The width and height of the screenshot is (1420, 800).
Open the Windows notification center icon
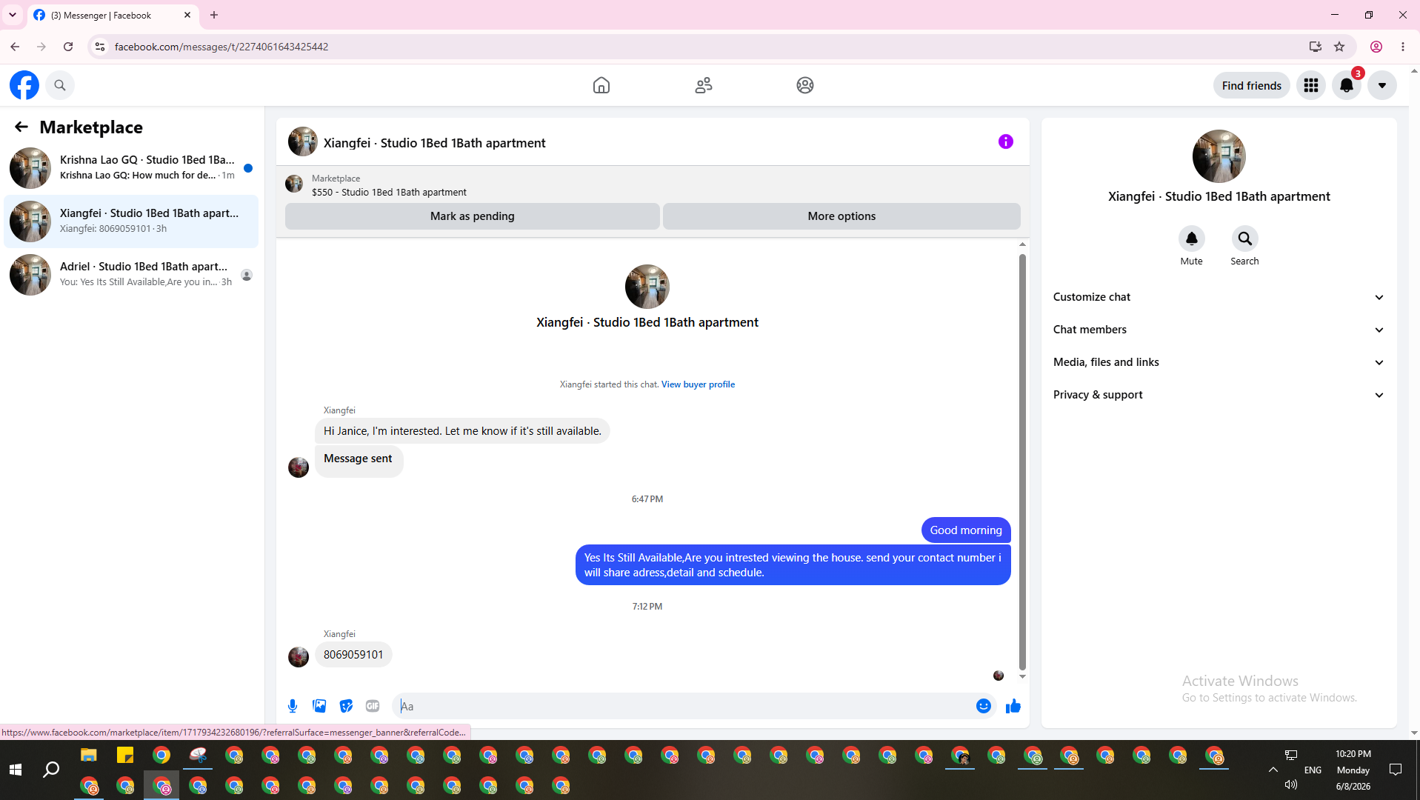coord(1396,770)
